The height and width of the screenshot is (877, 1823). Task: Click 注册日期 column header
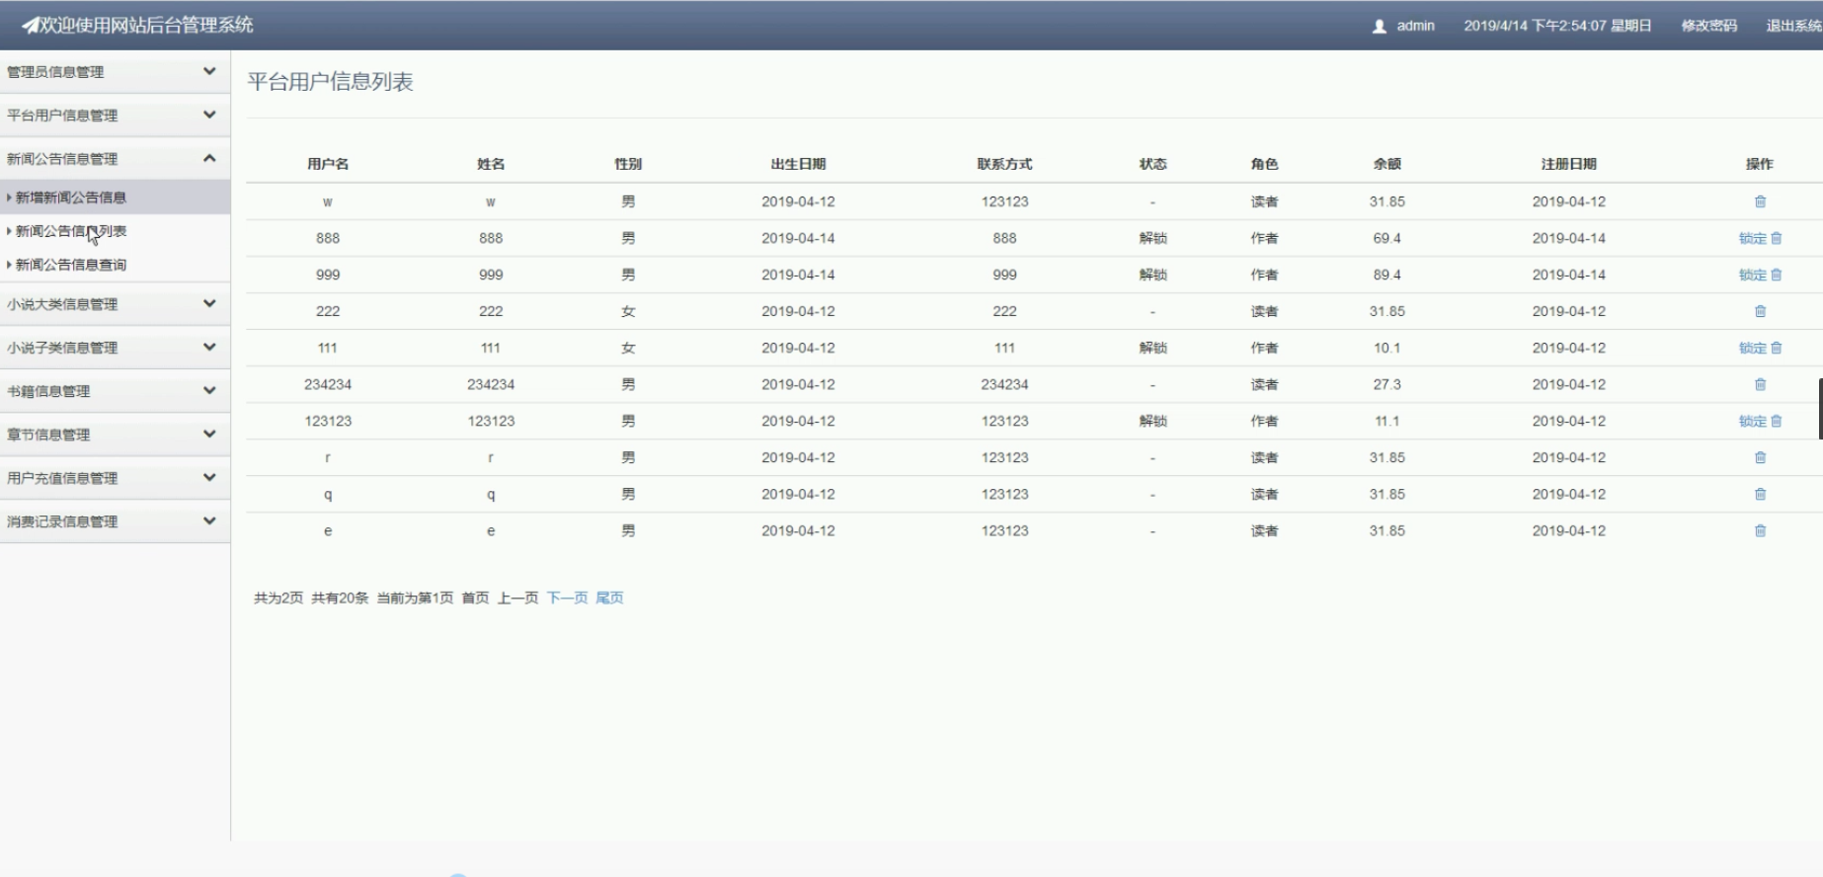click(x=1568, y=164)
